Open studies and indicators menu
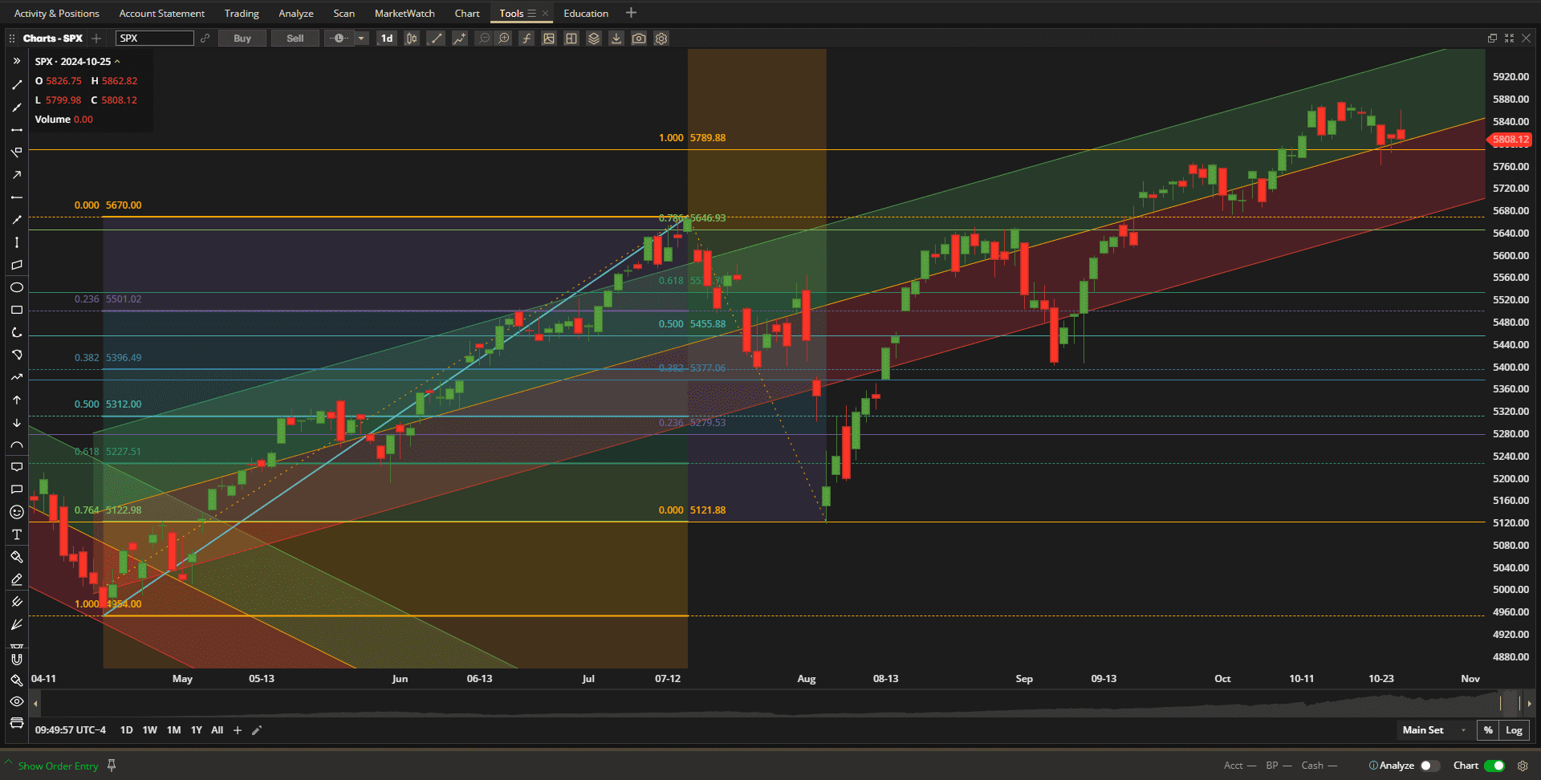The height and width of the screenshot is (780, 1541). point(459,39)
